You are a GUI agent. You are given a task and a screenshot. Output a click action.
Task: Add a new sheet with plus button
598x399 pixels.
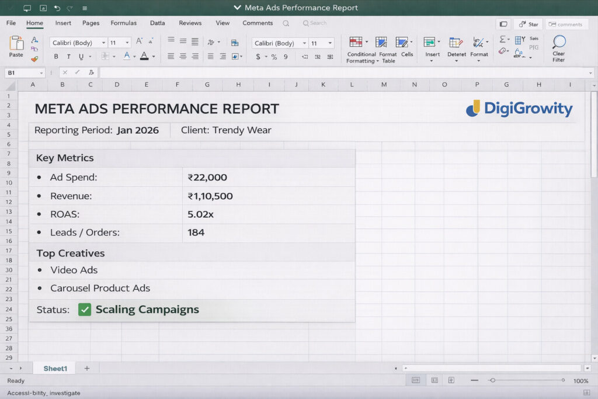click(x=87, y=369)
